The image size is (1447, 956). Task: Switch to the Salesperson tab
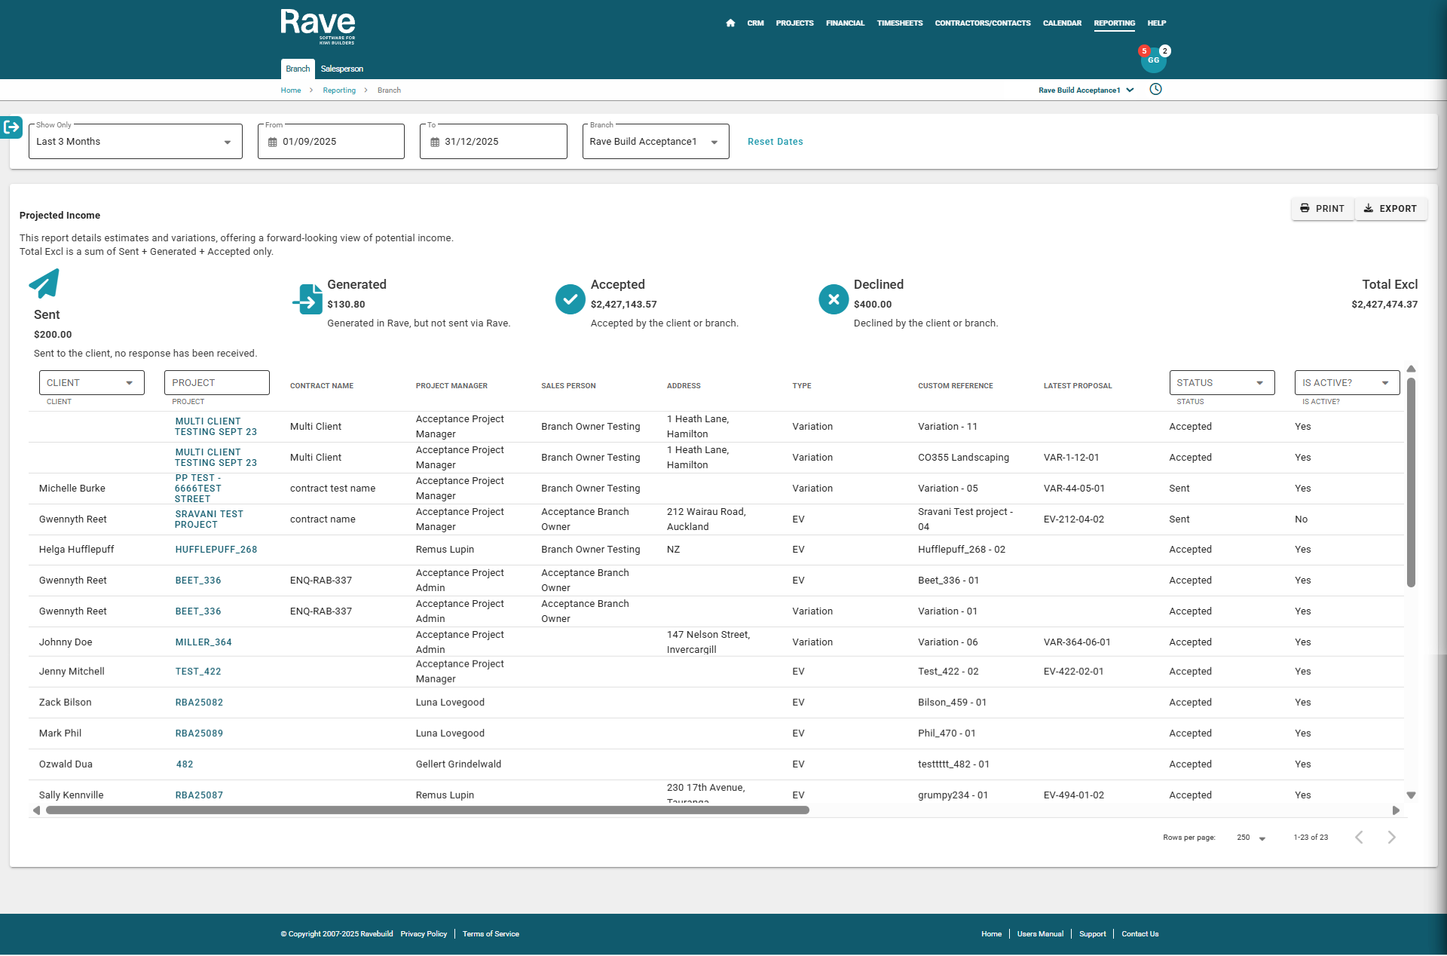coord(341,69)
